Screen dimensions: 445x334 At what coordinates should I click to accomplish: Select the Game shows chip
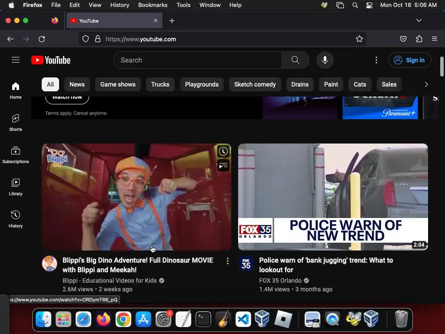pos(118,84)
